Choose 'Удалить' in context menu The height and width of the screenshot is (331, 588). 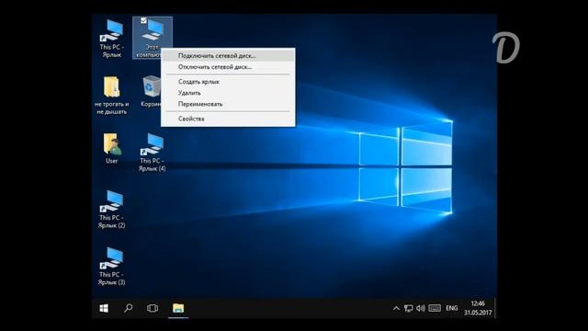(x=228, y=93)
